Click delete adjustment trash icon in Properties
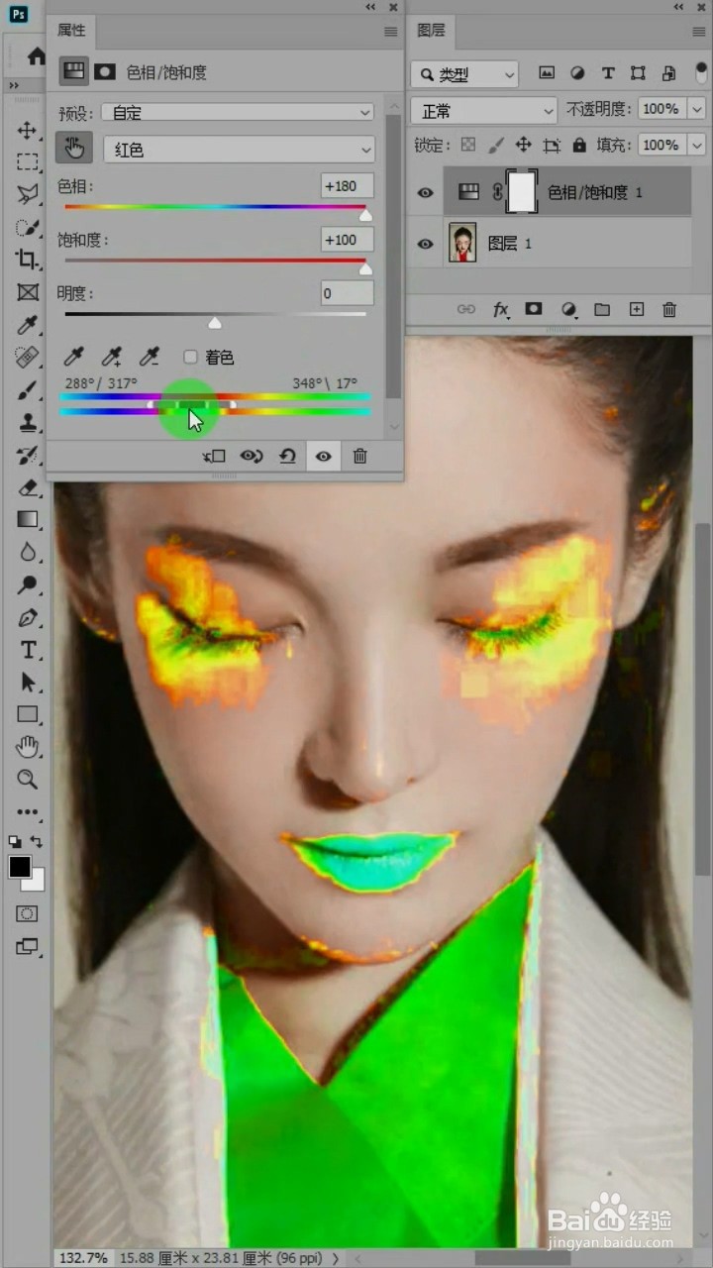The image size is (713, 1268). click(360, 456)
